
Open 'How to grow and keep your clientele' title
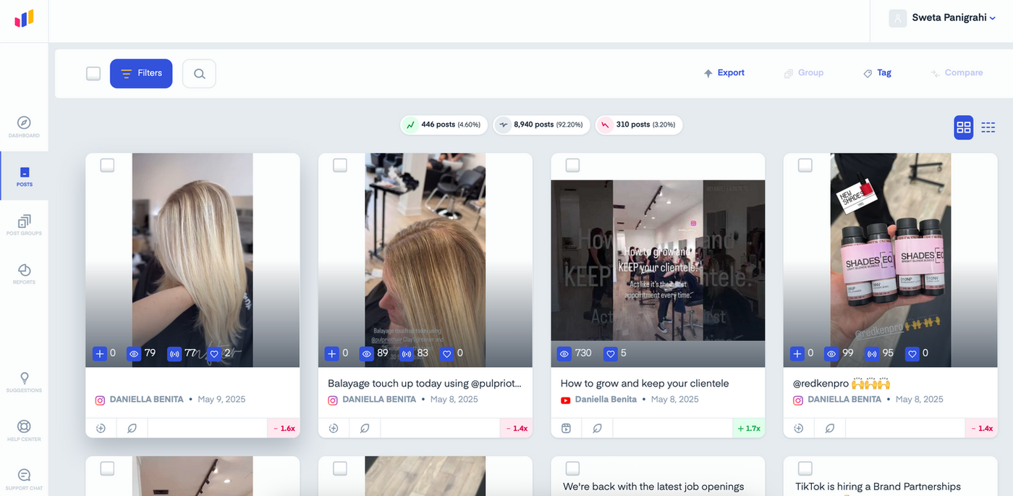pyautogui.click(x=645, y=384)
